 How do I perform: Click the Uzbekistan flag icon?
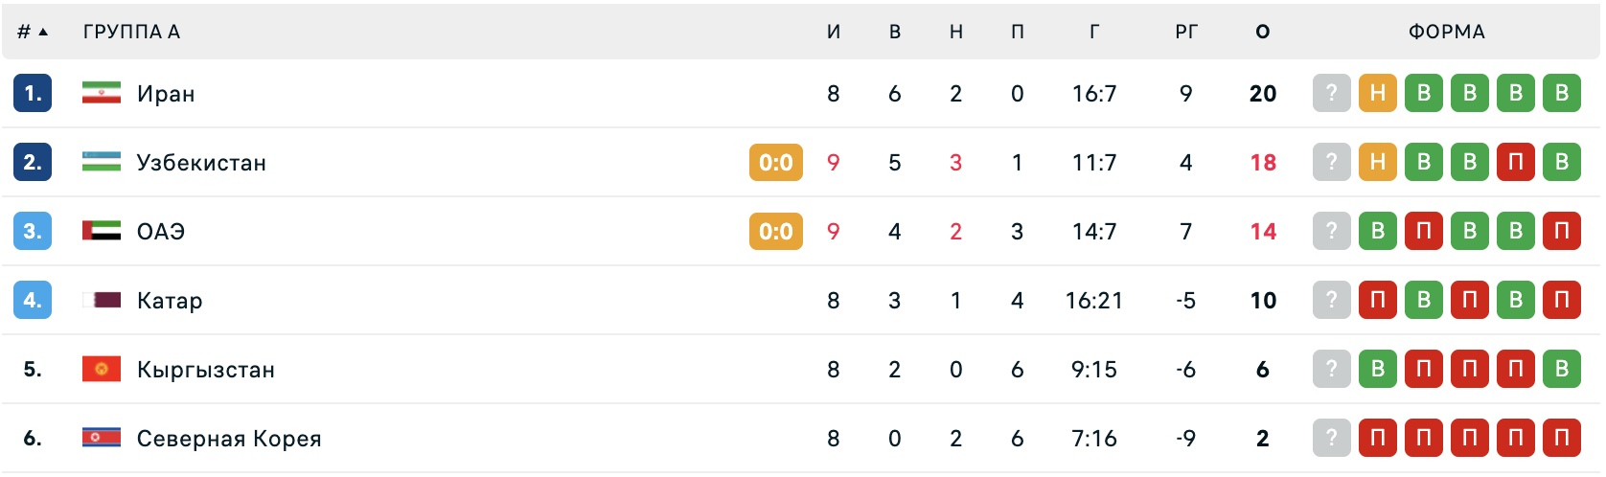pyautogui.click(x=102, y=162)
